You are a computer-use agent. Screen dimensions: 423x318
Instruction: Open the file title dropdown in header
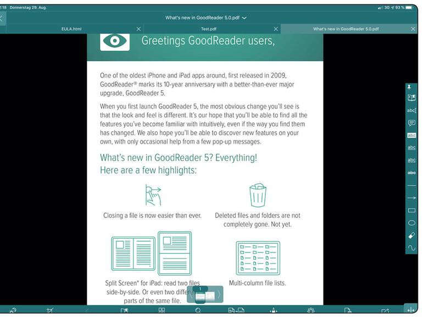click(206, 18)
